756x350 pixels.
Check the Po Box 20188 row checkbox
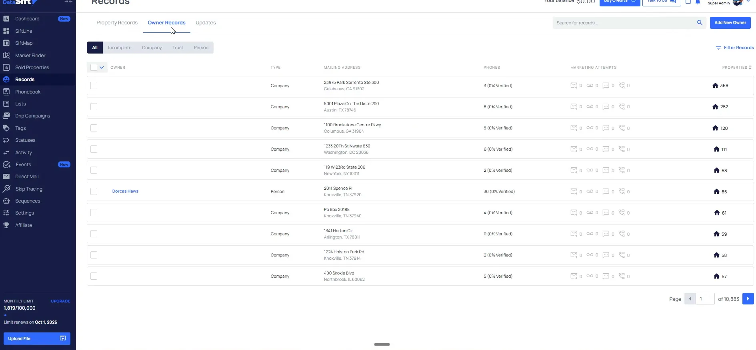(x=94, y=213)
